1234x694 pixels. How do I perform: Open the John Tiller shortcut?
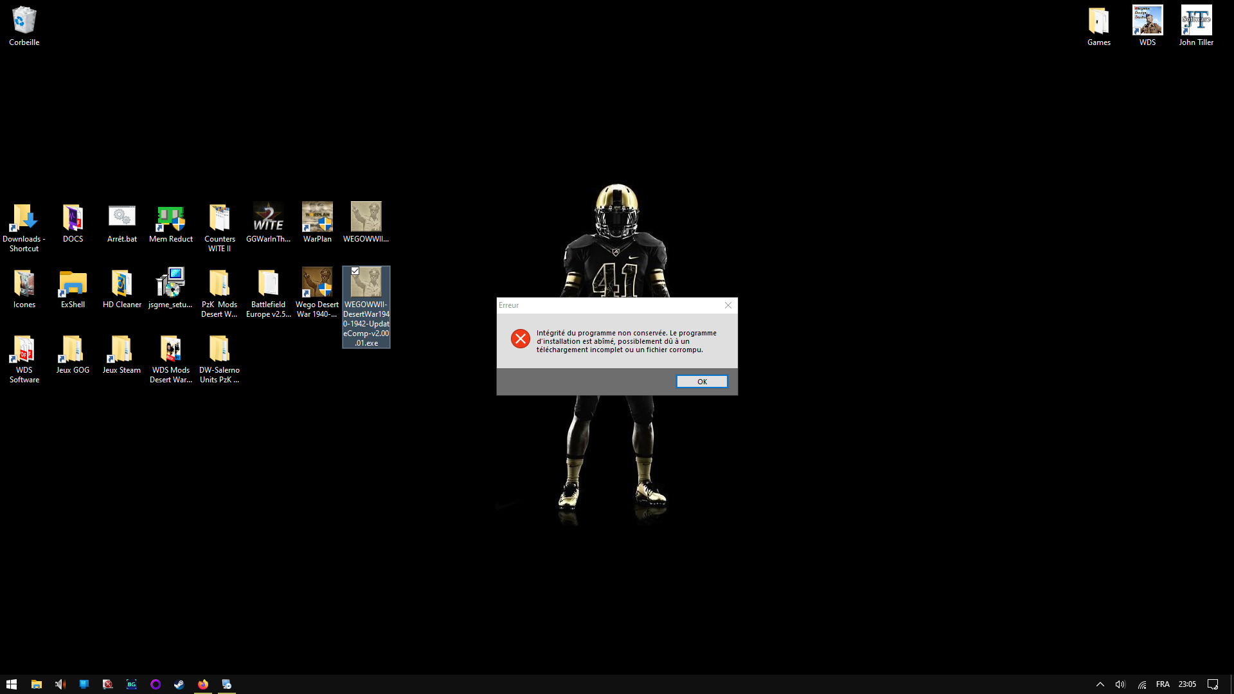[1196, 26]
